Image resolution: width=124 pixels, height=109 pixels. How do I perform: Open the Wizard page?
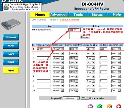click(11, 37)
